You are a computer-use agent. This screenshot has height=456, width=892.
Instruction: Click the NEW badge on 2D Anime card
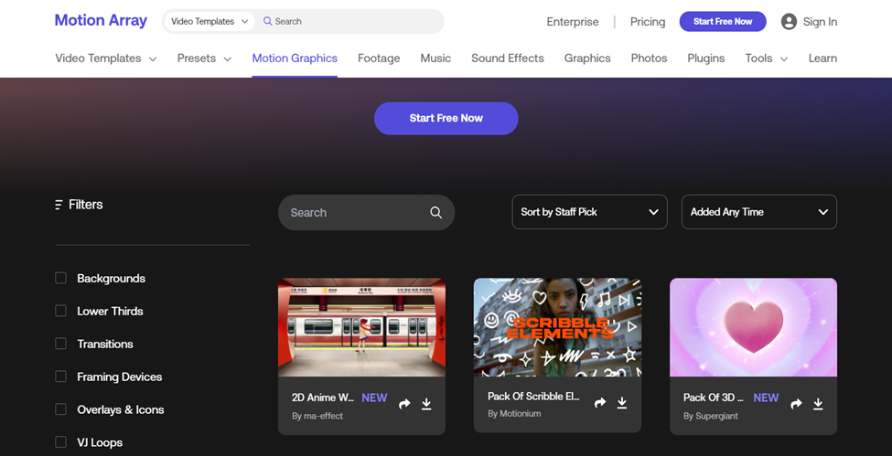point(374,398)
